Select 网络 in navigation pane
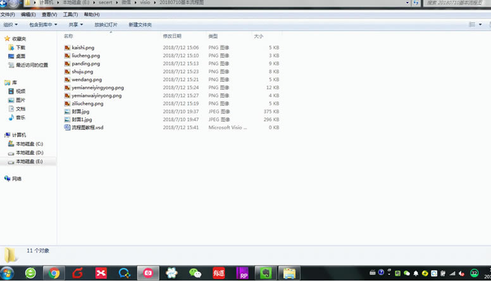The image size is (491, 282). (13, 179)
